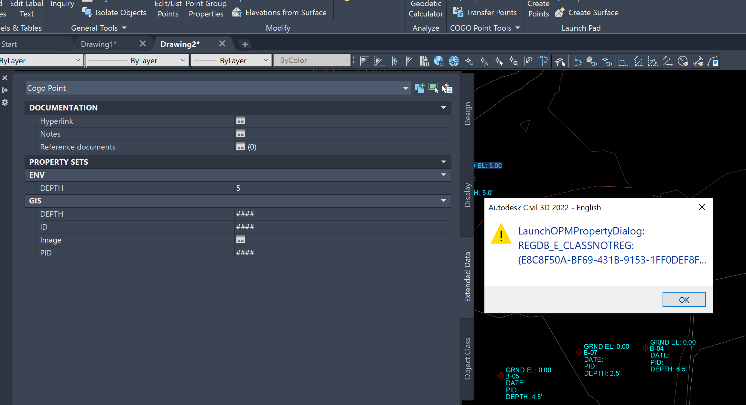The width and height of the screenshot is (746, 405).
Task: Open the Design palette tab
Action: [x=468, y=114]
